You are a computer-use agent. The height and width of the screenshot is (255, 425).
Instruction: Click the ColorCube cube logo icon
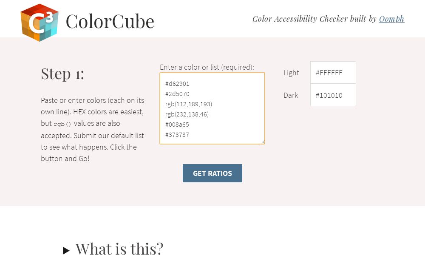[39, 23]
